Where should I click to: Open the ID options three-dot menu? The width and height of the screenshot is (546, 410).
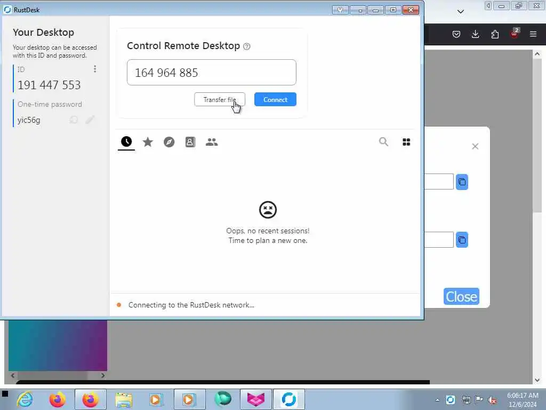tap(95, 69)
